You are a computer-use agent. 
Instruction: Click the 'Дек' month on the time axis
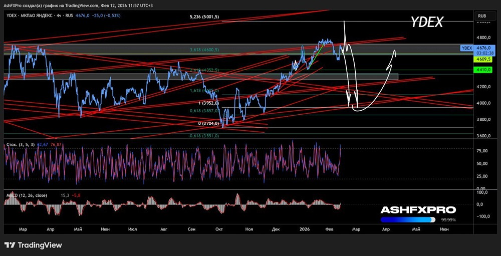[275, 229]
